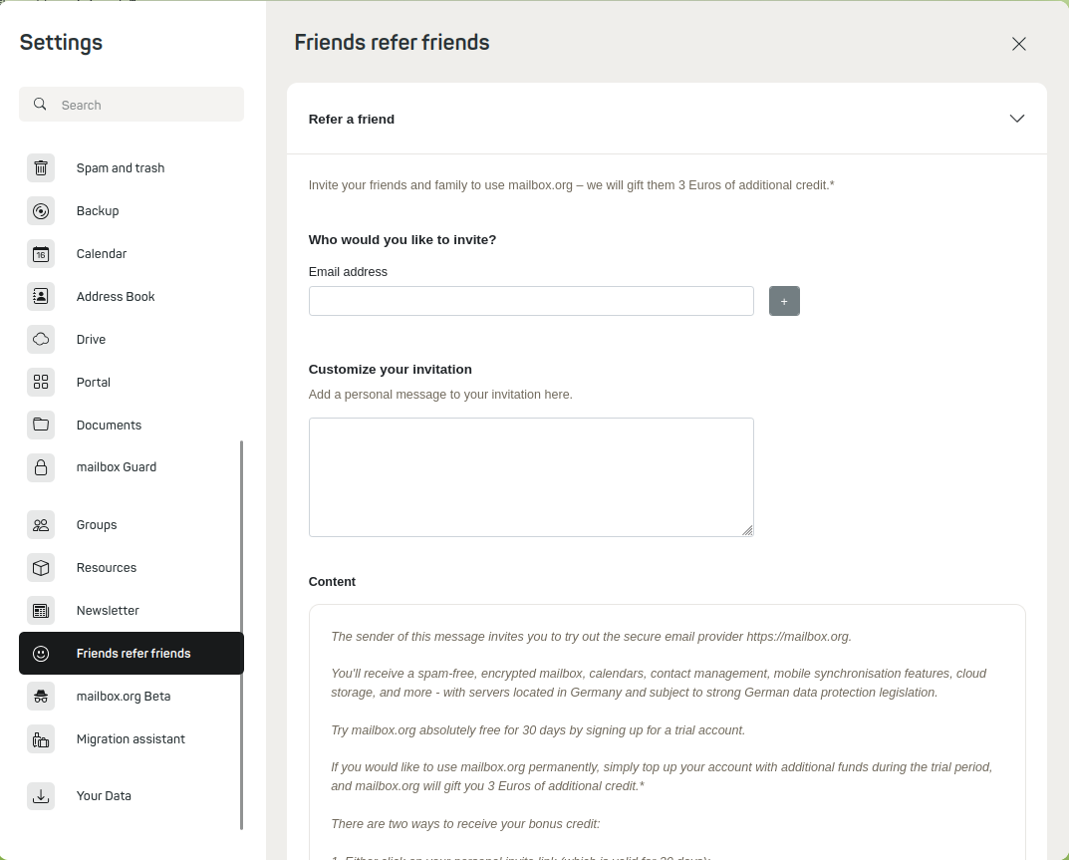Screen dimensions: 1069x860
Task: Select Newsletter in settings sidebar
Action: click(108, 611)
